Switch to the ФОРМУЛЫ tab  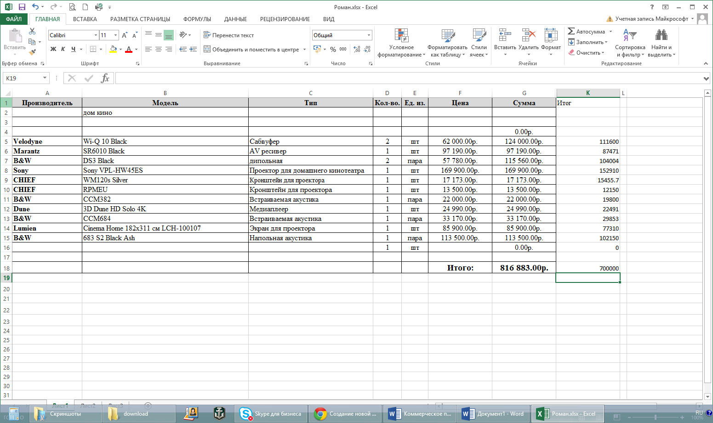coord(197,19)
